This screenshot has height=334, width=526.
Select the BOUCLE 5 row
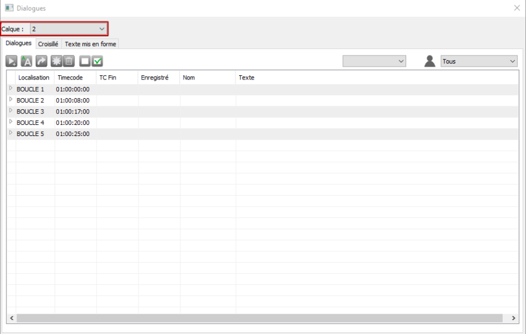tap(30, 134)
